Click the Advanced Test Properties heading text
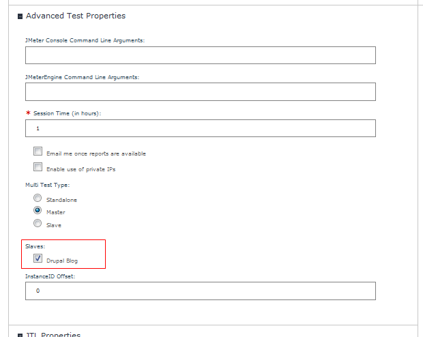 76,16
